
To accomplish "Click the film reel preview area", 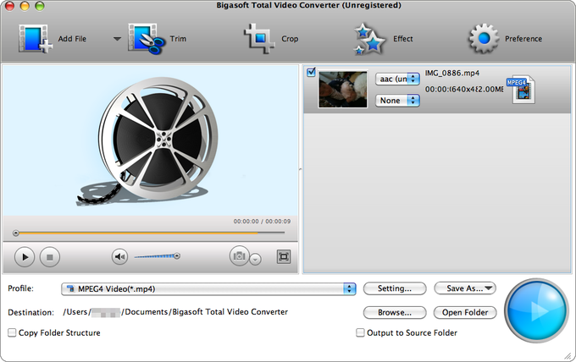I will point(151,140).
